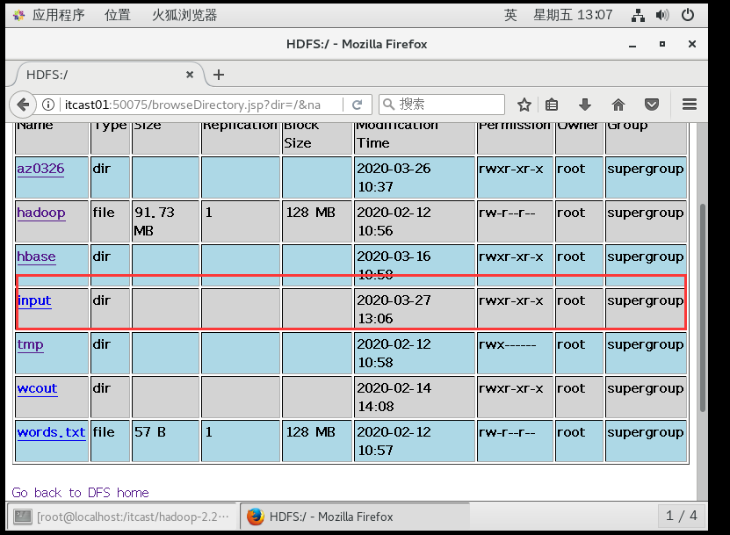Save to Pocket icon
This screenshot has width=730, height=535.
[x=652, y=105]
